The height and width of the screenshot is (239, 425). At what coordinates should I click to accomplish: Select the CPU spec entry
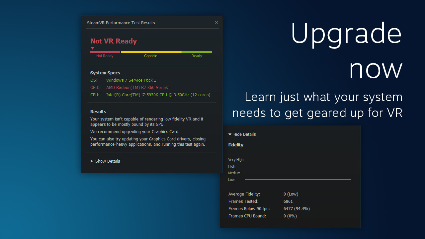158,95
